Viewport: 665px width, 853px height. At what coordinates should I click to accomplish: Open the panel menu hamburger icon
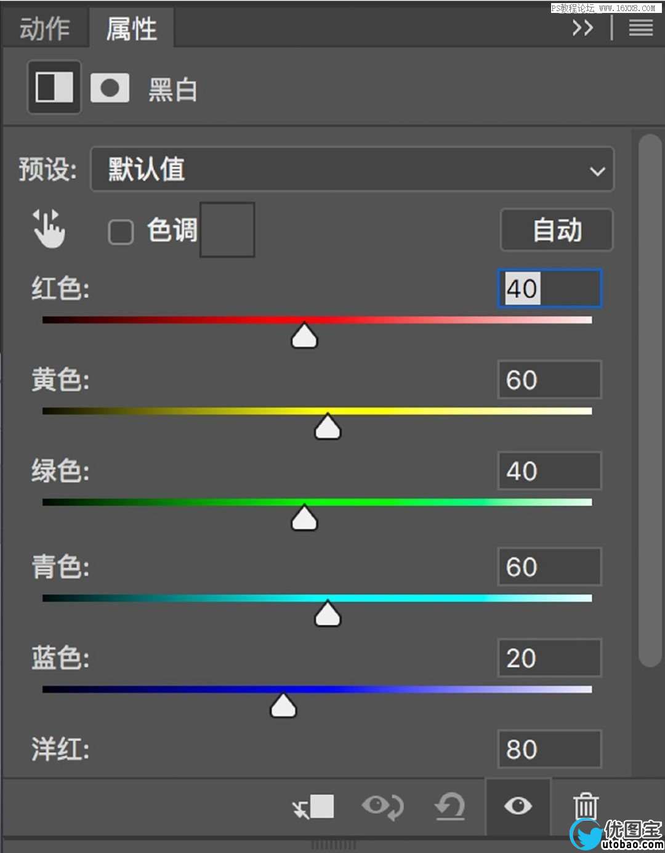pos(641,28)
